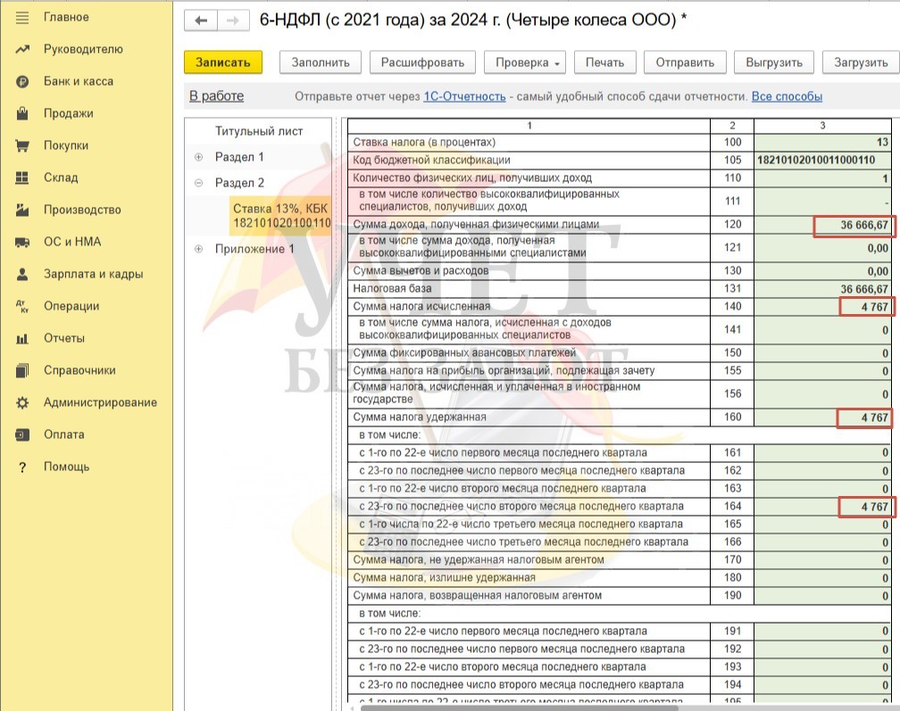Image resolution: width=900 pixels, height=711 pixels.
Task: Click the КБК field 18210102010011000110
Action: coord(822,160)
